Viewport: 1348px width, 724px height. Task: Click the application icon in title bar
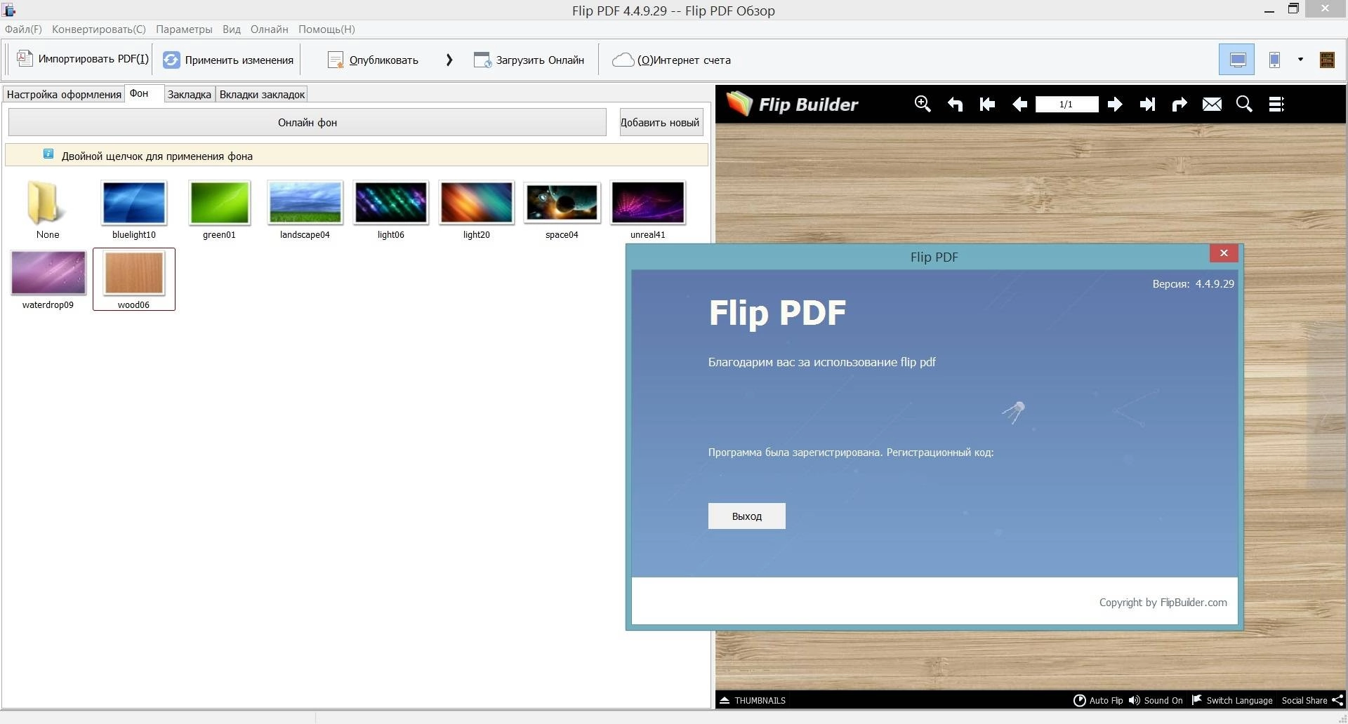(9, 10)
